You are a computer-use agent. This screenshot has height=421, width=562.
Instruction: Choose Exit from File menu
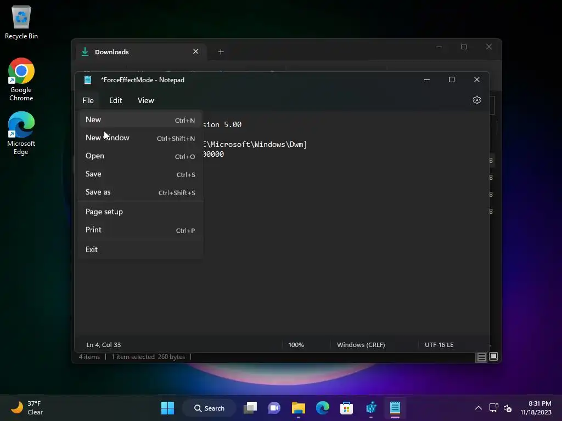tap(140, 249)
